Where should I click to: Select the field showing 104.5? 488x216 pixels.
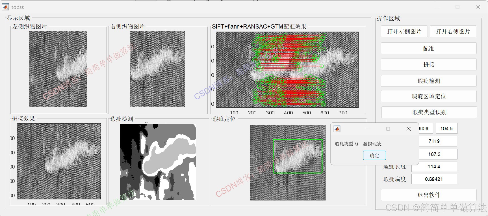point(446,129)
